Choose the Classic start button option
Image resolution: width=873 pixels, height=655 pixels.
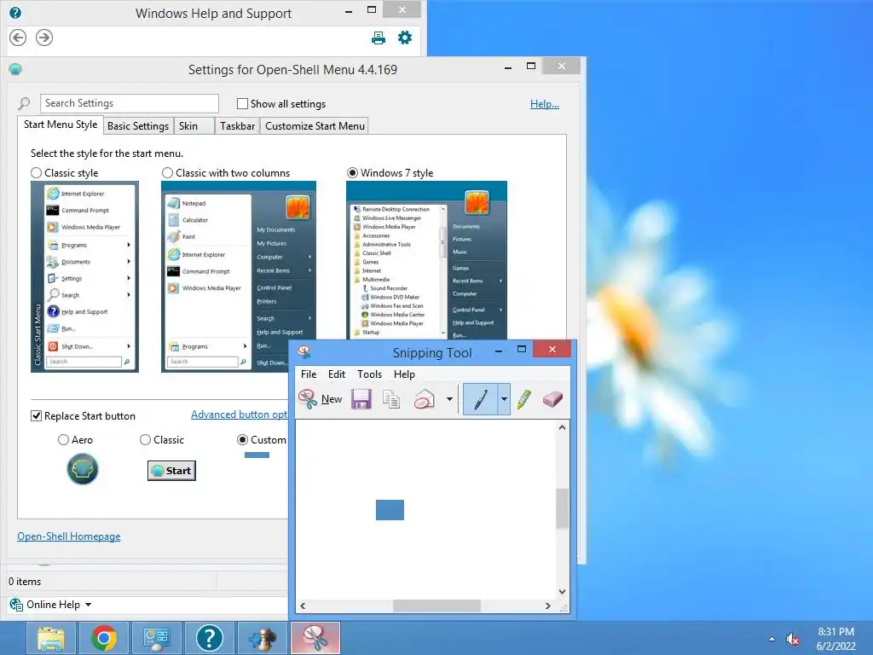[145, 440]
